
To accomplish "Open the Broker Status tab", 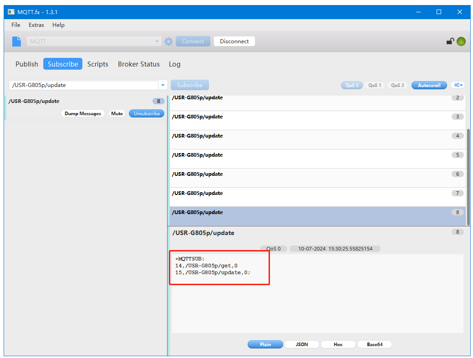I will (x=138, y=64).
